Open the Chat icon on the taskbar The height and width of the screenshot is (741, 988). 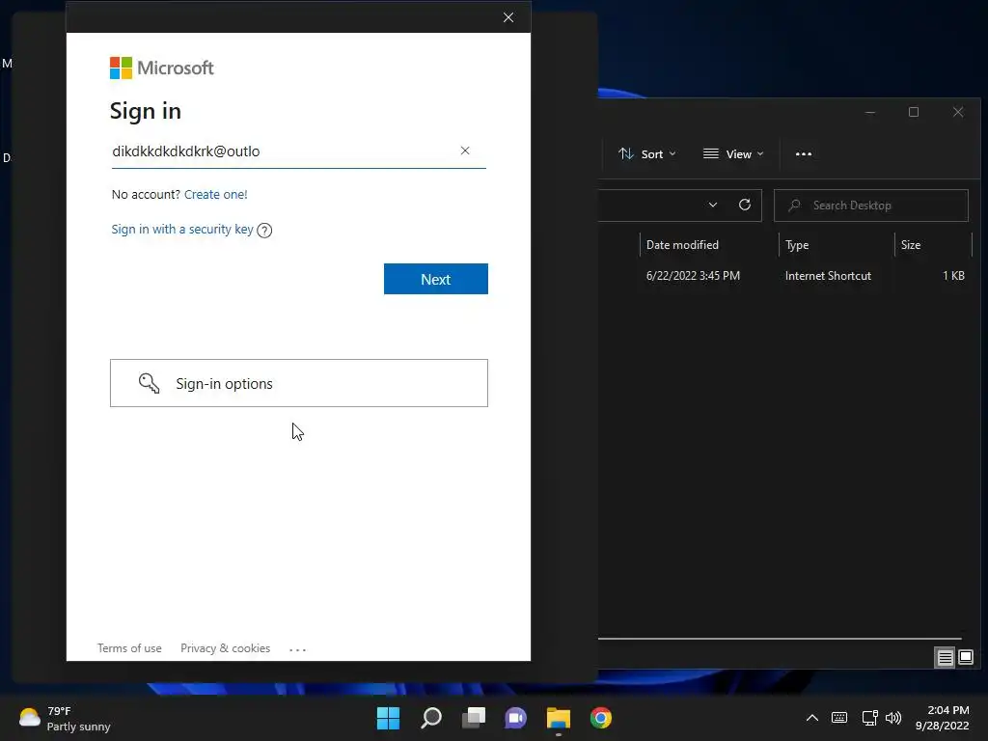coord(515,718)
